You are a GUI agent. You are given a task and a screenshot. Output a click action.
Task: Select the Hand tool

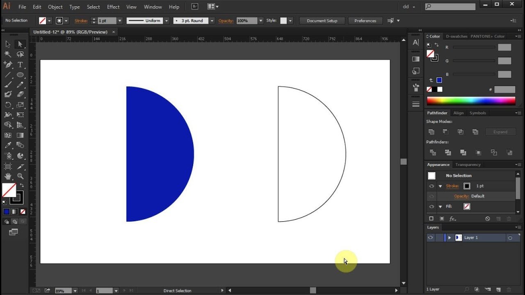click(8, 177)
